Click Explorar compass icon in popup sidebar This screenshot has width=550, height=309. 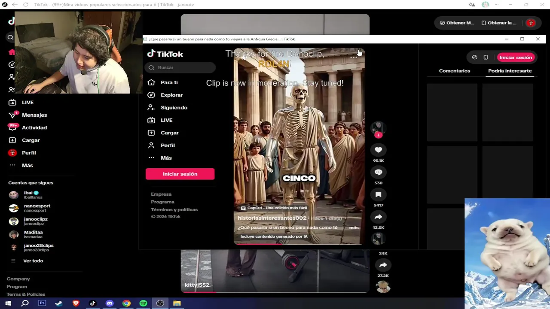coord(151,95)
